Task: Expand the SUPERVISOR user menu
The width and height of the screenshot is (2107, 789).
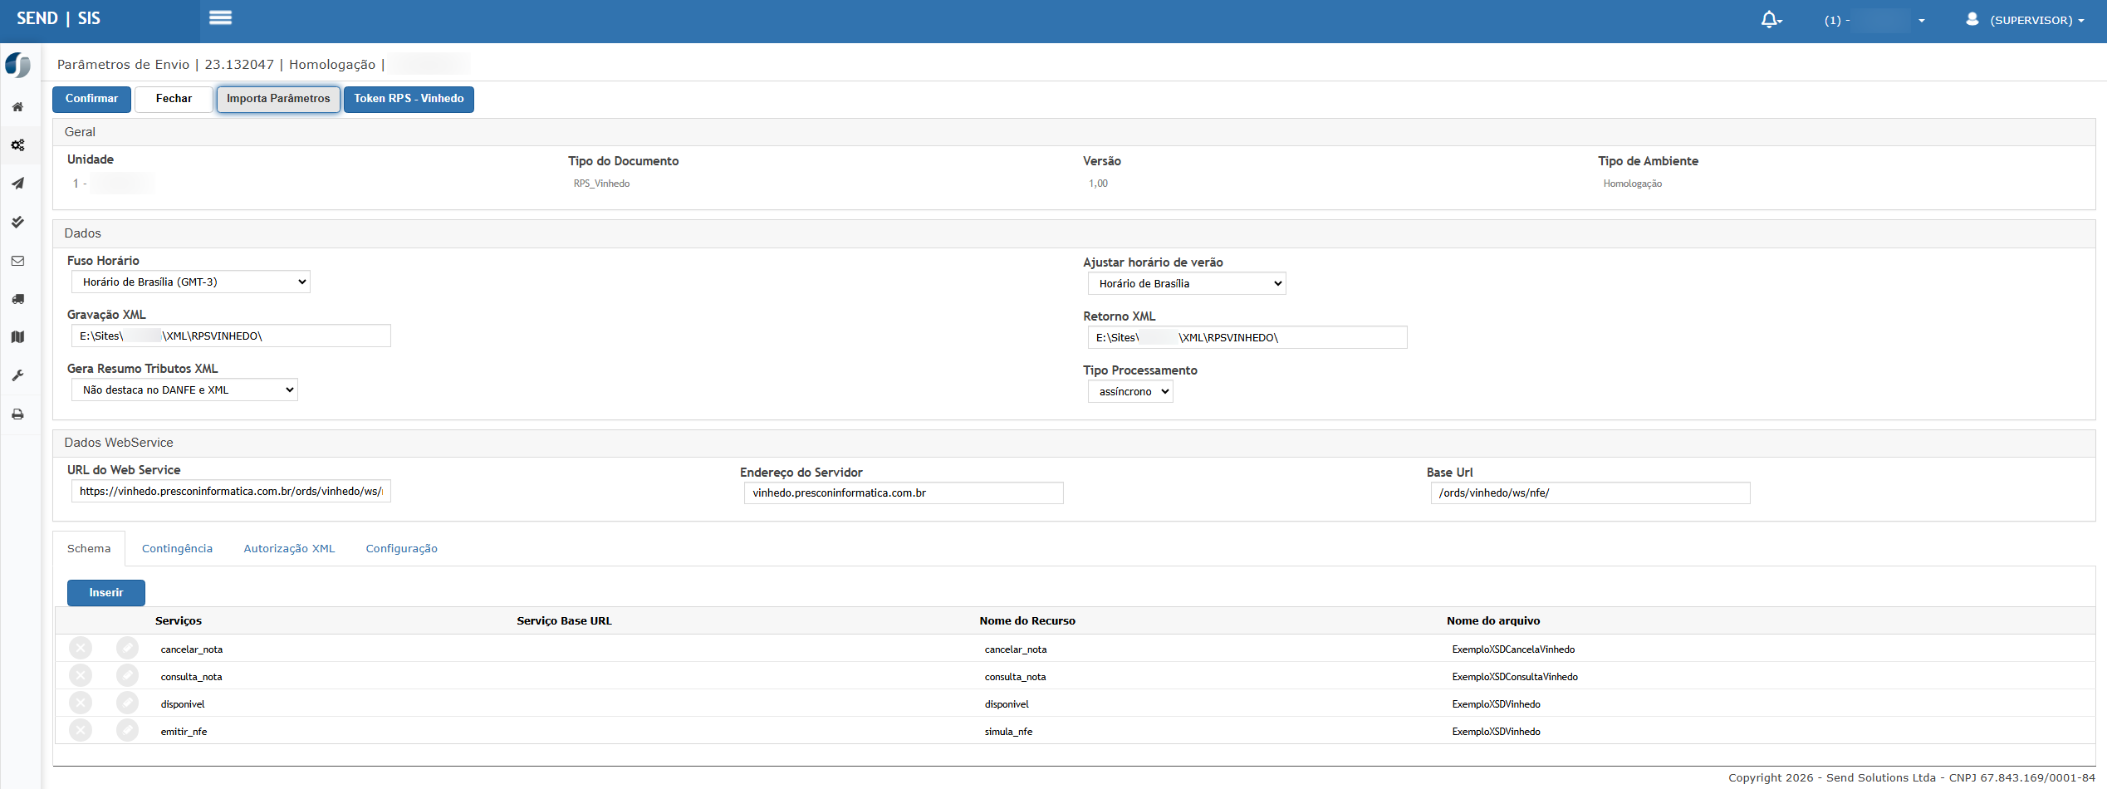Action: coord(2028,20)
